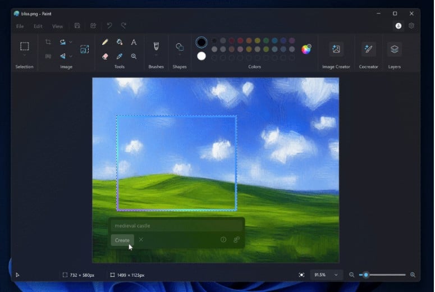Select the Shapes tool
Viewport: 435px width, 292px height.
(180, 47)
